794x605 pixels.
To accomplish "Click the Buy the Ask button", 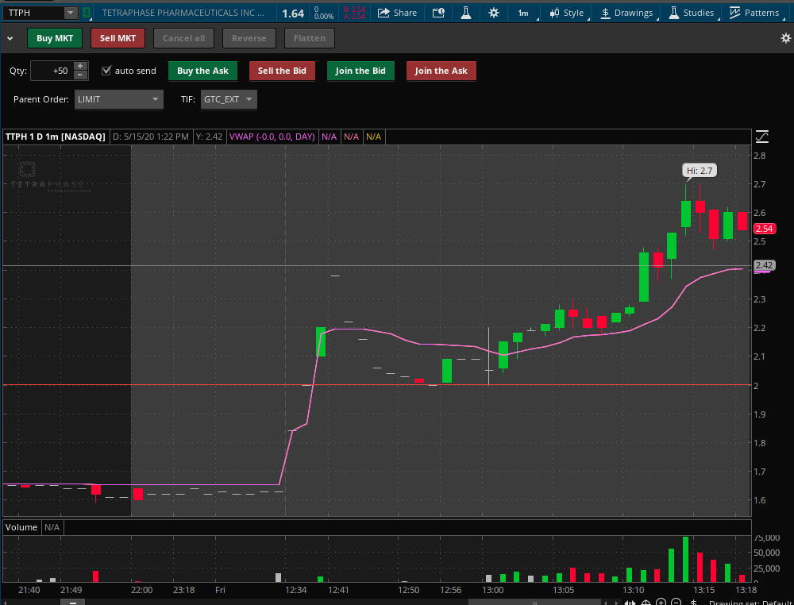I will point(202,71).
